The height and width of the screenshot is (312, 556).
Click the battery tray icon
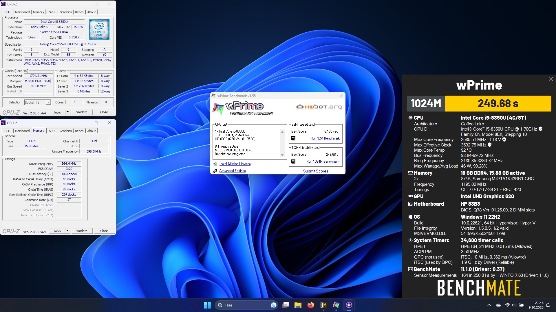click(521, 305)
